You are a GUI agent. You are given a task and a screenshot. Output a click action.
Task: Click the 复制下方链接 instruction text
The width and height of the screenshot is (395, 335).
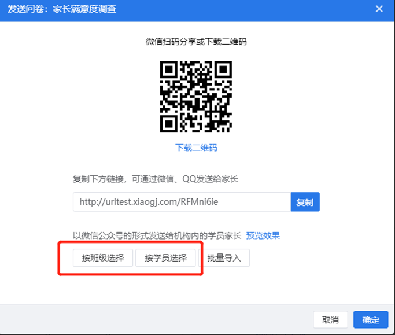click(156, 179)
